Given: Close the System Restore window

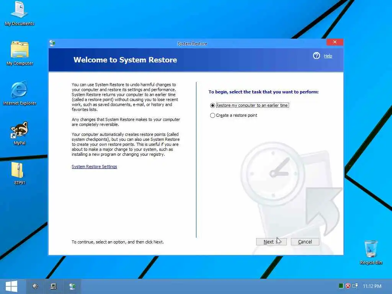Looking at the screenshot, I should tap(335, 42).
